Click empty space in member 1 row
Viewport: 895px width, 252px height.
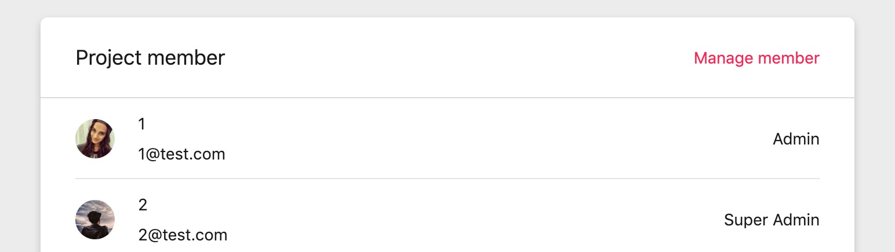(464, 139)
